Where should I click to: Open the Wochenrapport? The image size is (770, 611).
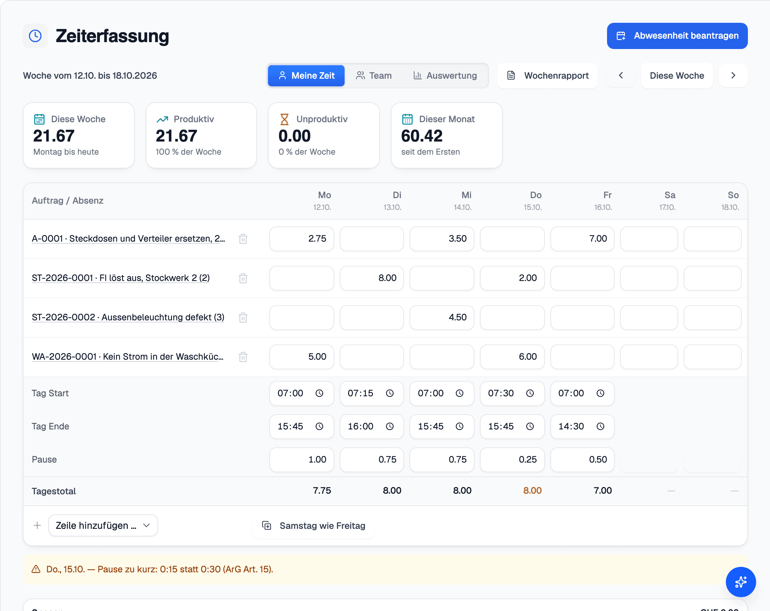[548, 75]
